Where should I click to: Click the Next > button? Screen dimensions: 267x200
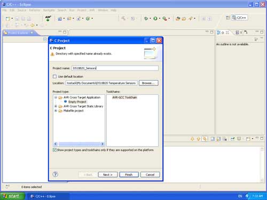click(x=108, y=174)
